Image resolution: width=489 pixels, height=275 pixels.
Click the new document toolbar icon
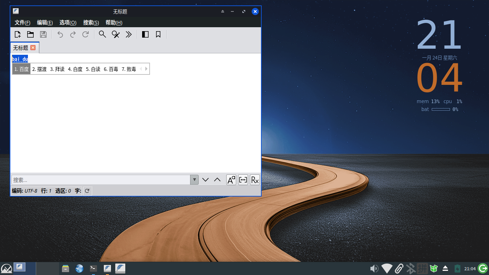tap(18, 34)
